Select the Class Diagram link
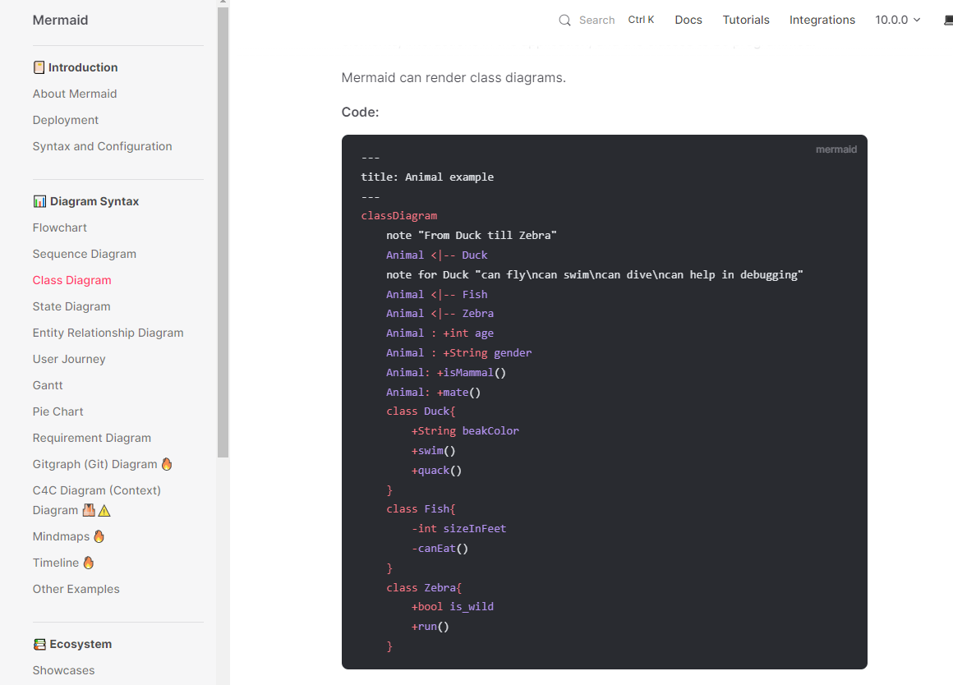Image resolution: width=953 pixels, height=685 pixels. click(71, 280)
